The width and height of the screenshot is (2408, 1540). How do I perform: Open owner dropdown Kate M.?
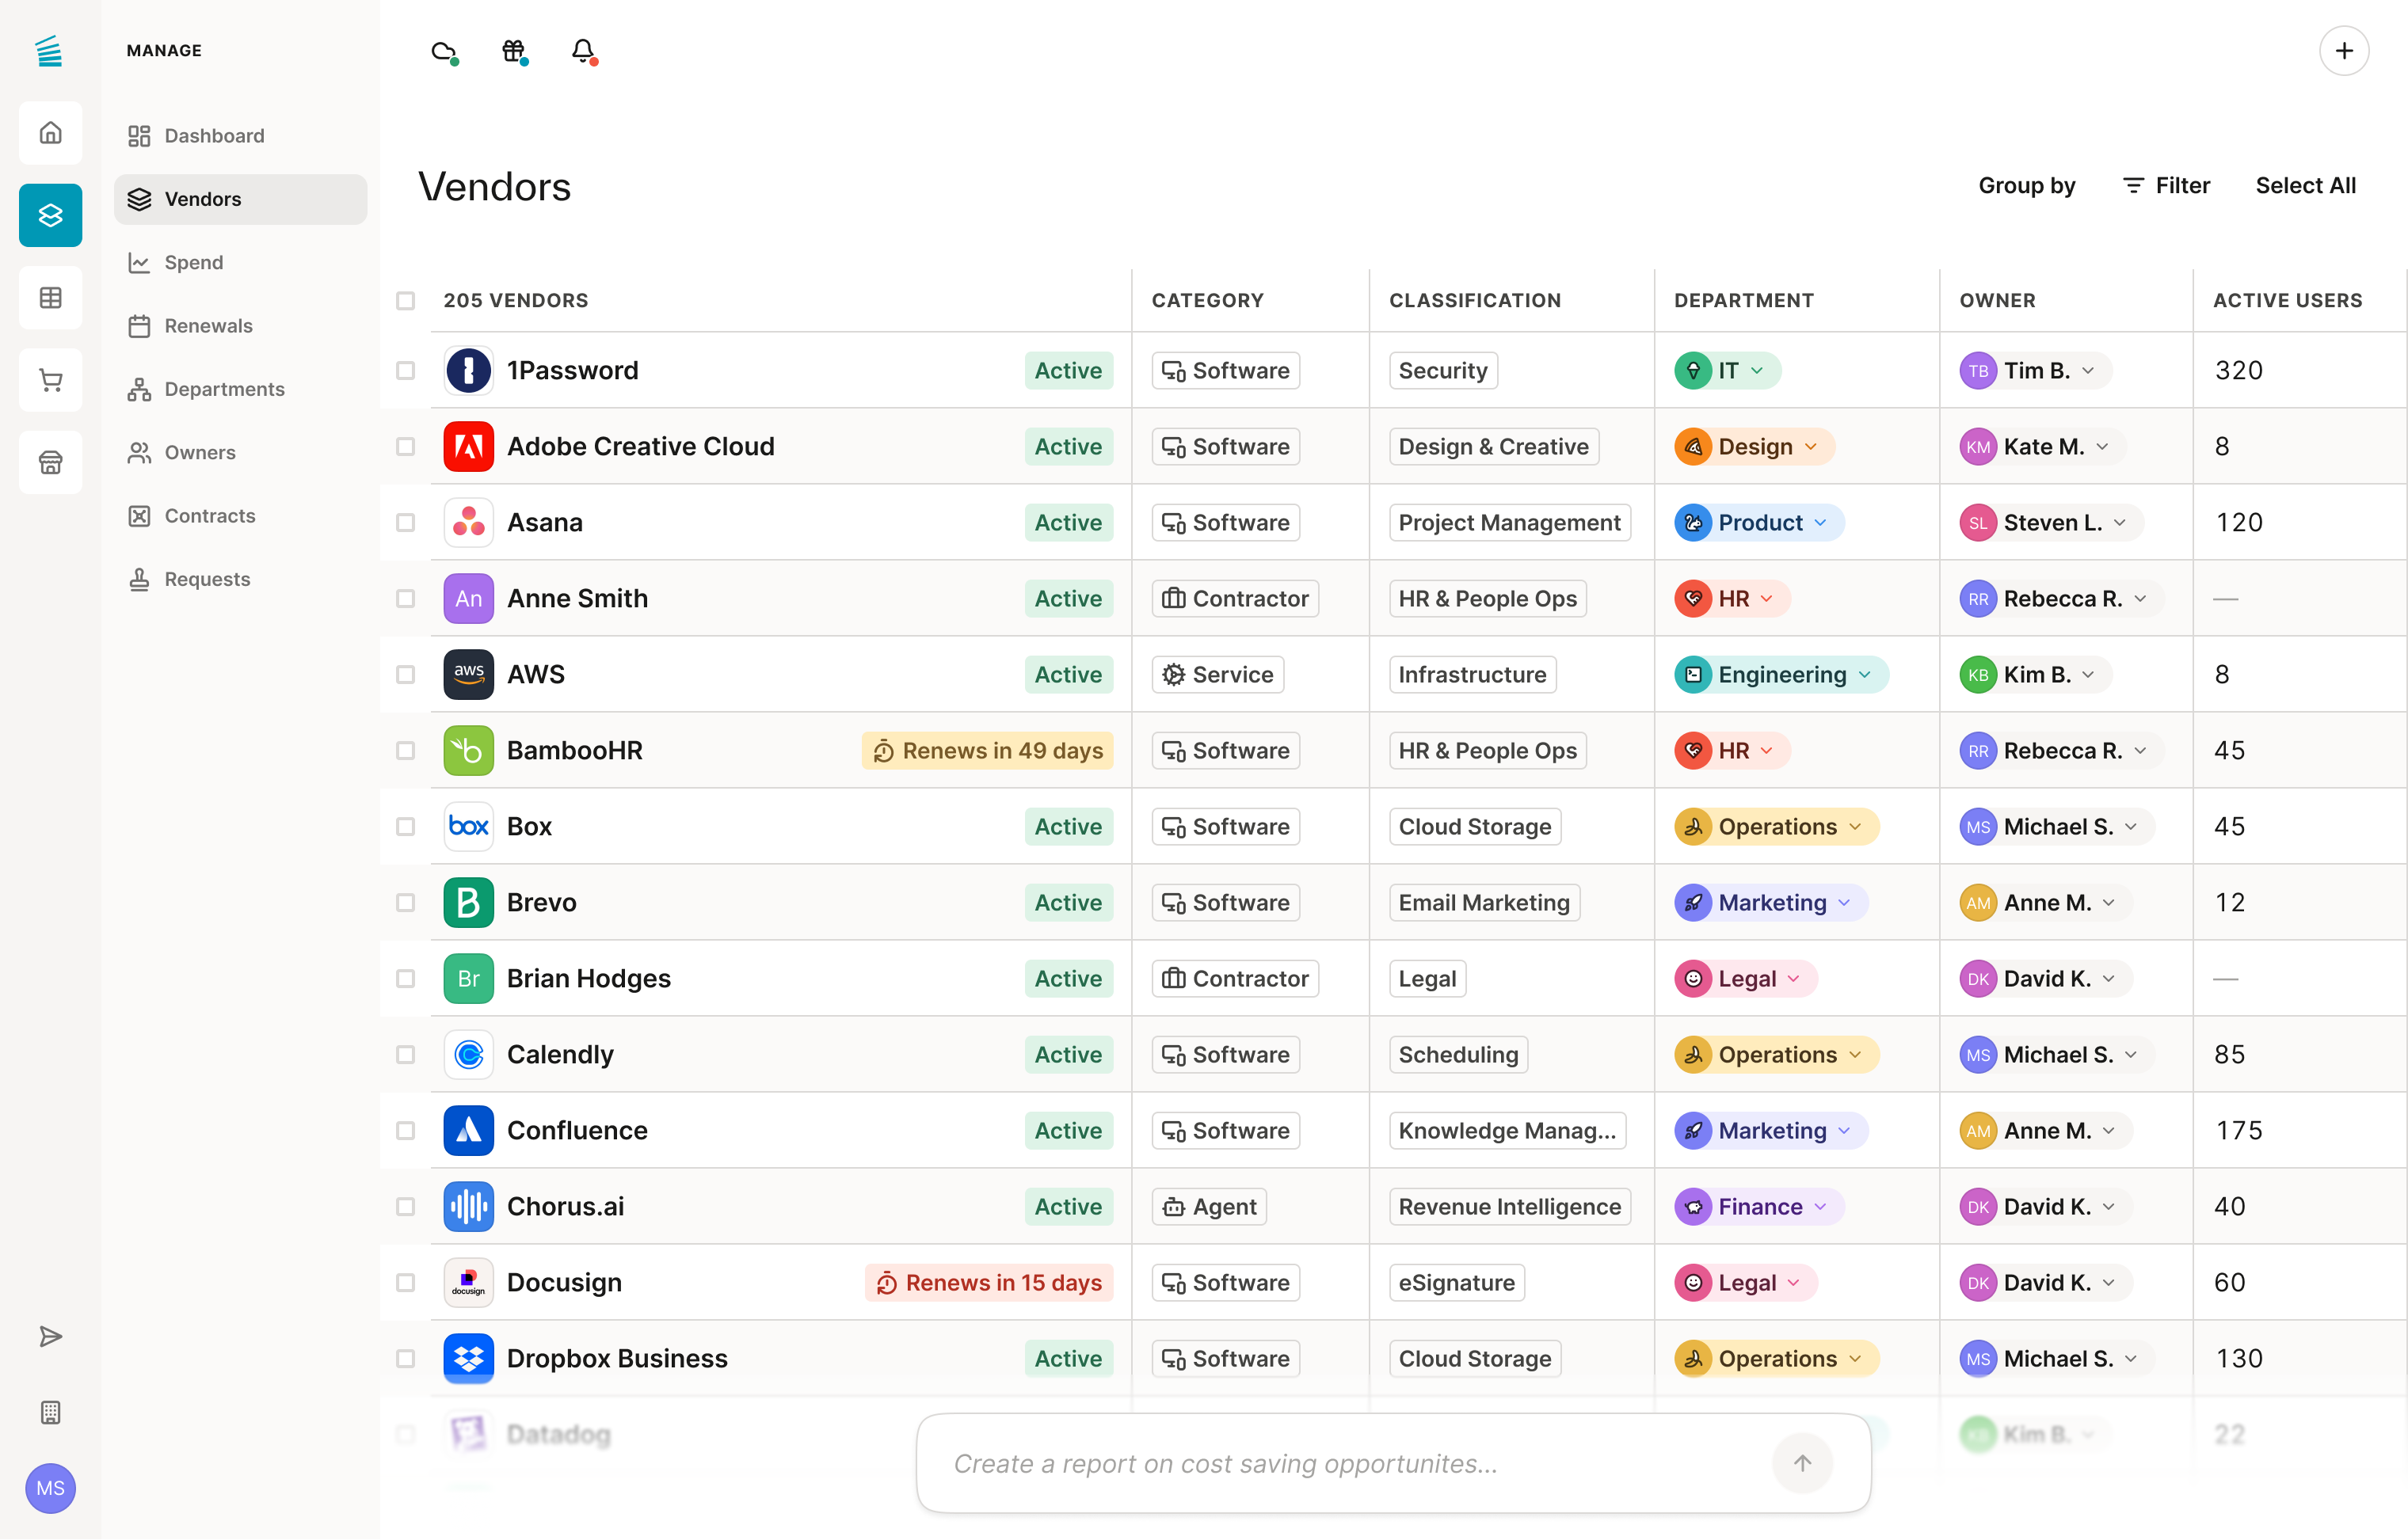click(x=2102, y=447)
